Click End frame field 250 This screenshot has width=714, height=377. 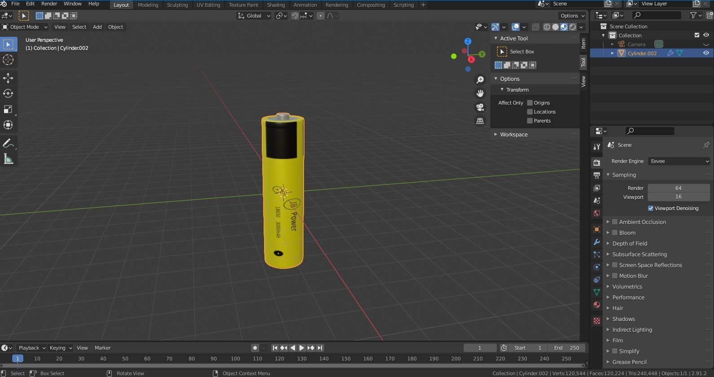point(566,348)
